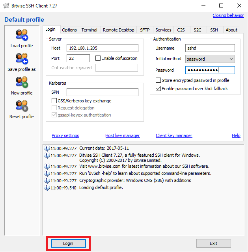Switch to the SFTP tab
248x252 pixels.
pos(145,30)
